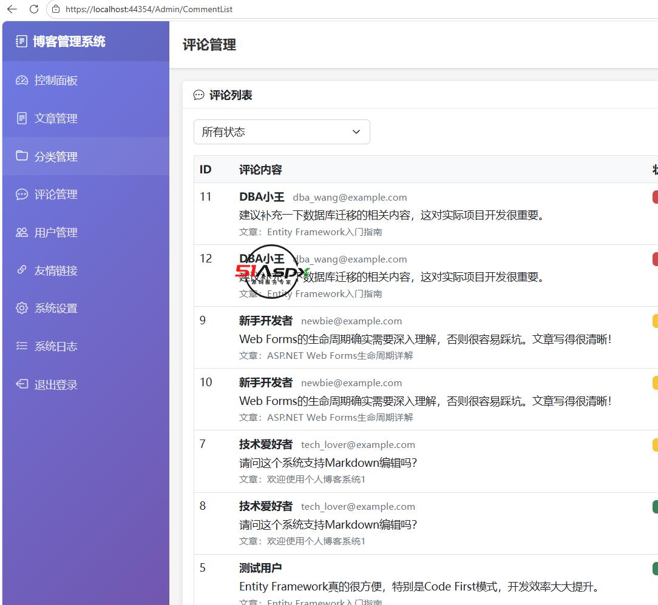658x605 pixels.
Task: Click the 系统日志 list icon
Action: click(22, 346)
